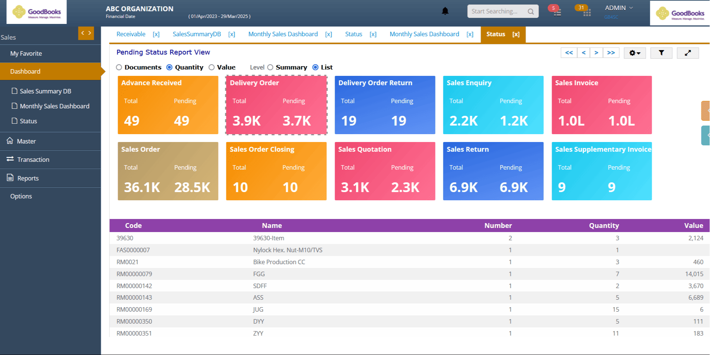
Task: Jump to the last page of the report
Action: pyautogui.click(x=611, y=53)
